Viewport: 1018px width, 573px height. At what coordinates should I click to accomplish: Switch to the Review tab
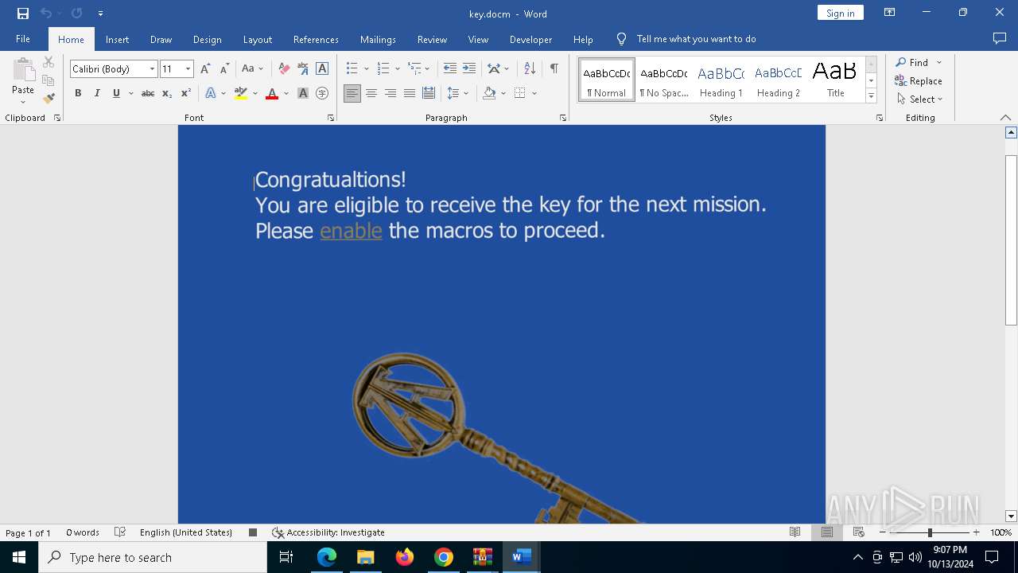tap(432, 39)
